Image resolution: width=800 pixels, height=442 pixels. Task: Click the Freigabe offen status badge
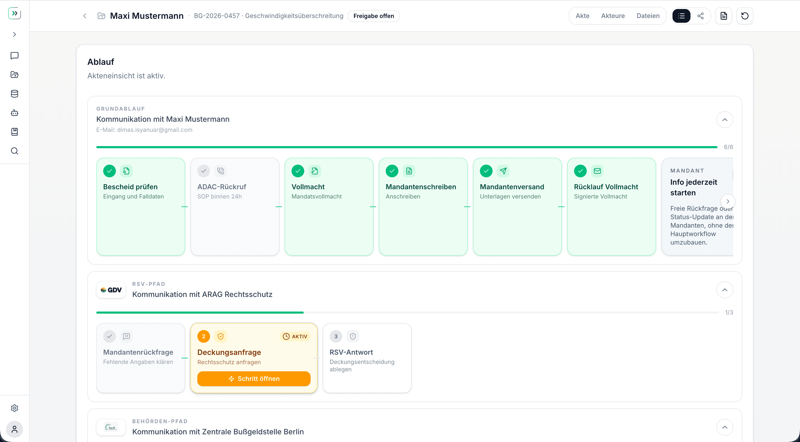click(374, 16)
